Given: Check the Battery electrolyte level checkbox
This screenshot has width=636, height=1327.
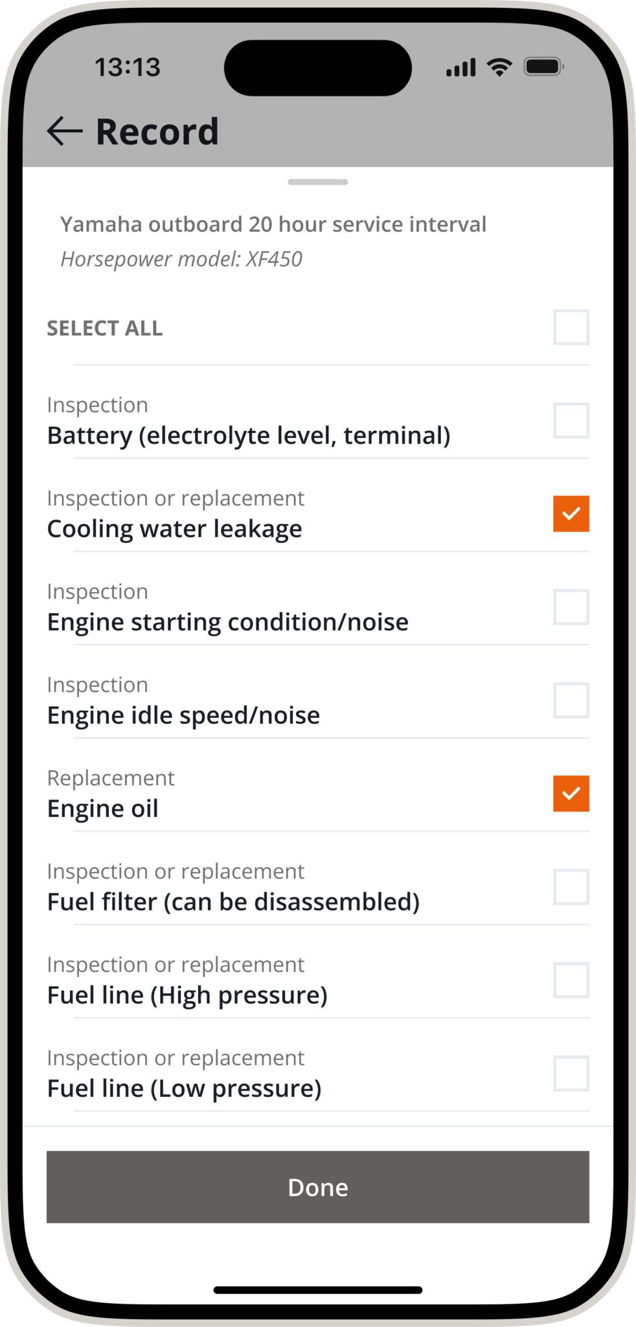Looking at the screenshot, I should pos(571,421).
